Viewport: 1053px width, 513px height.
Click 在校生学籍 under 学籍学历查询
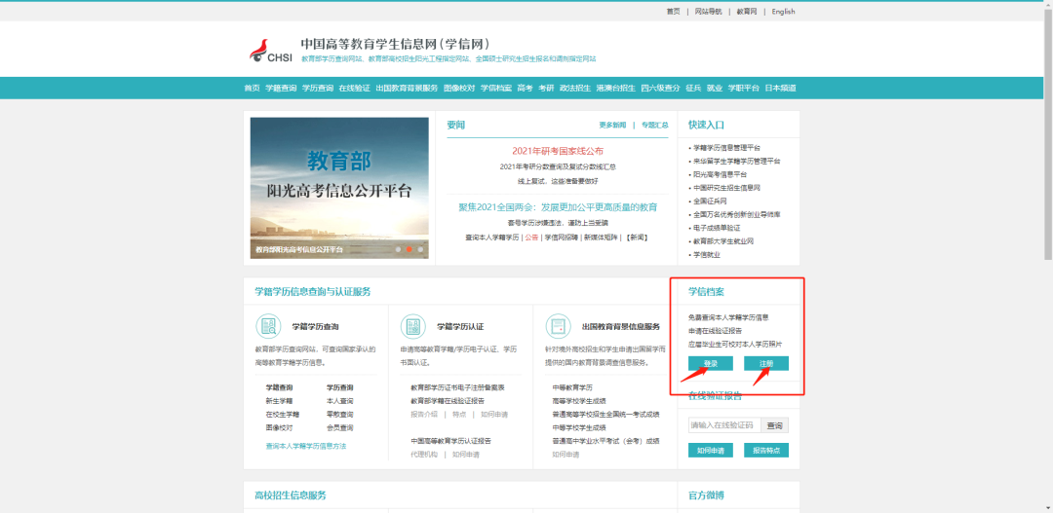[x=283, y=415]
